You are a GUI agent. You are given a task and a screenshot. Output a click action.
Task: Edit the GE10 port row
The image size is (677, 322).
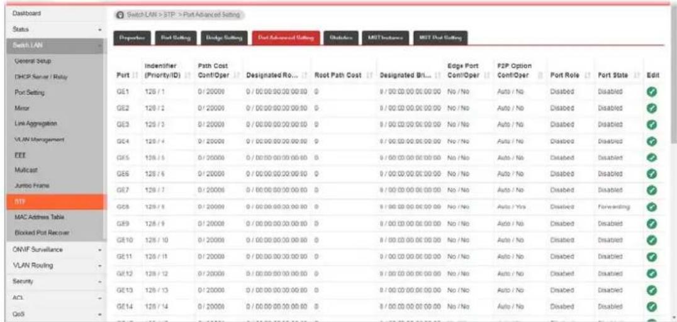(651, 240)
